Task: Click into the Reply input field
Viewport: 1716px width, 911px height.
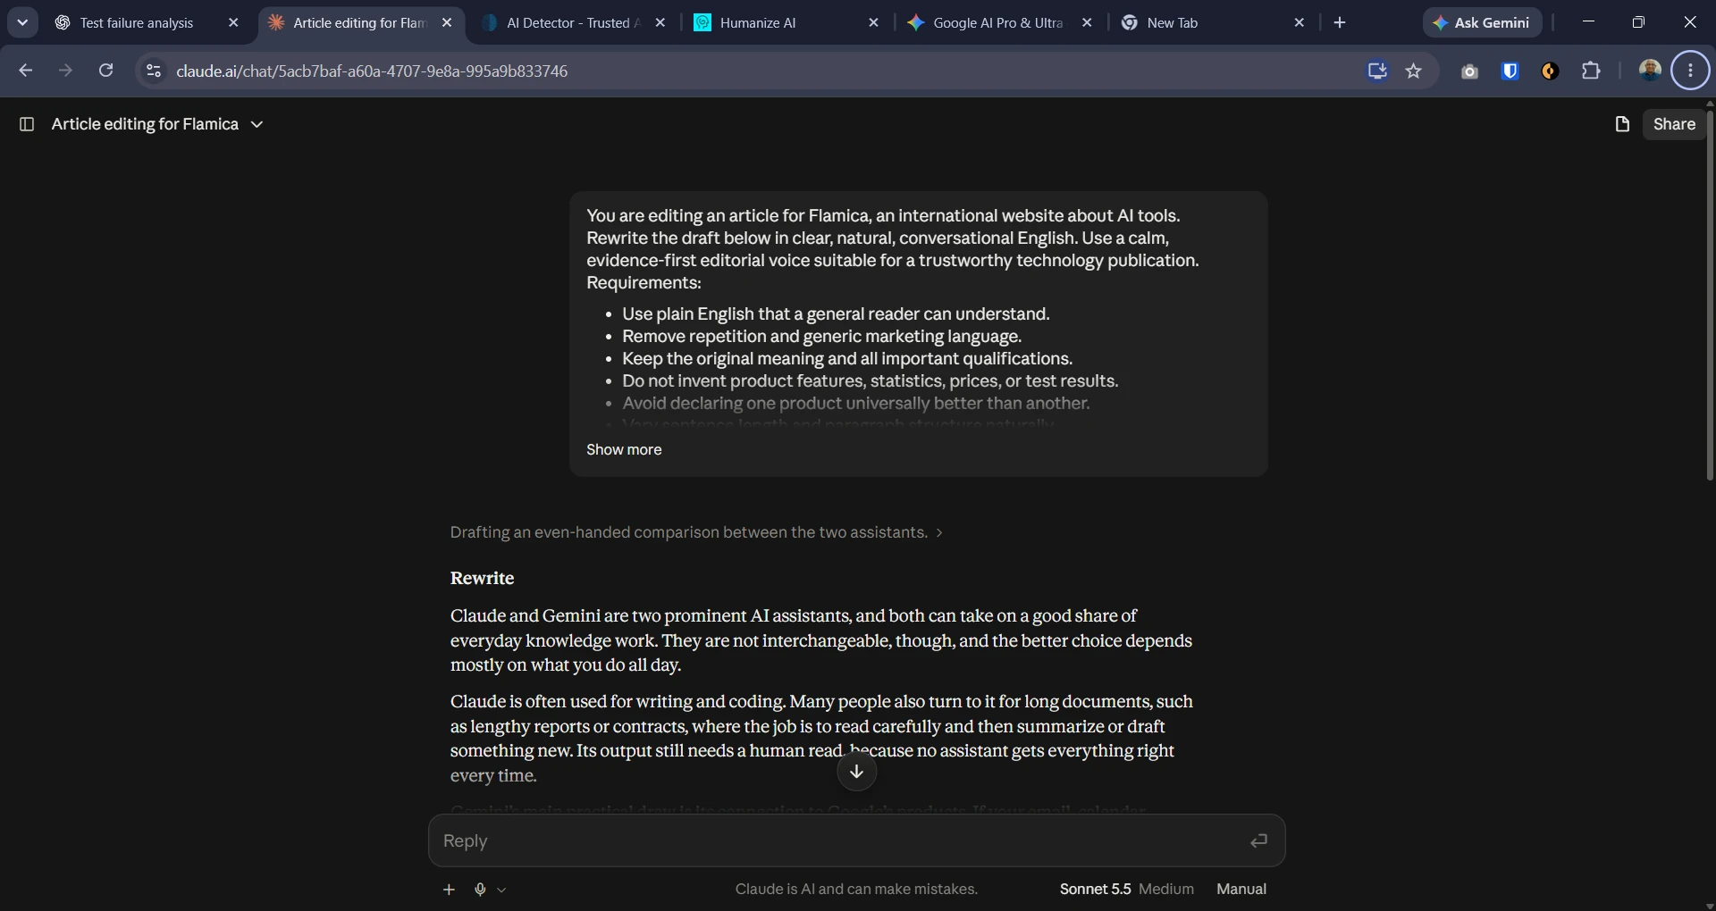Action: 840,840
